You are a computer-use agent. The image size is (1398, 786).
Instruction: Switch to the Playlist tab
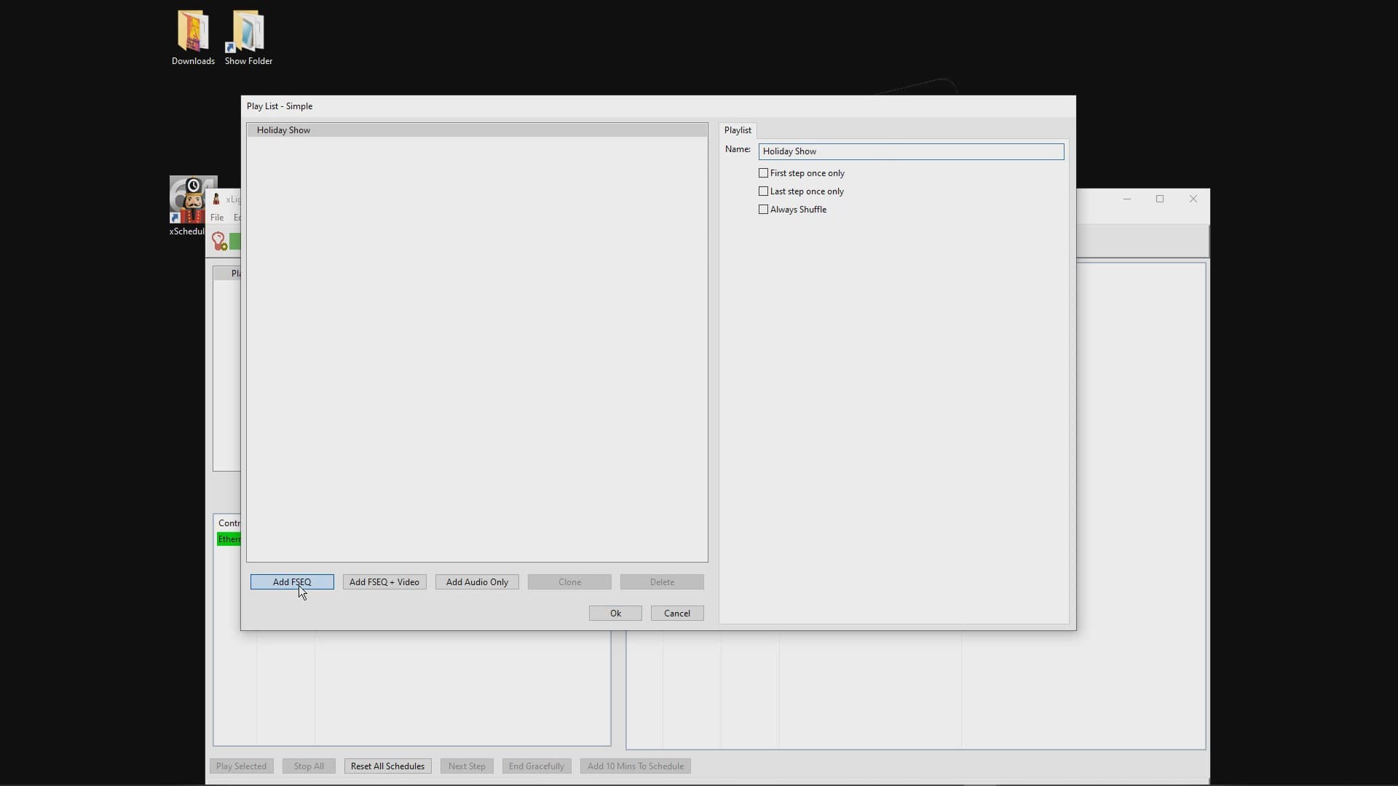click(x=738, y=130)
